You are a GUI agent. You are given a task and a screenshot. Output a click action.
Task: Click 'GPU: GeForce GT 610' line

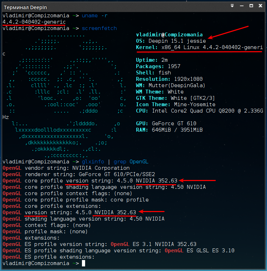pos(166,124)
